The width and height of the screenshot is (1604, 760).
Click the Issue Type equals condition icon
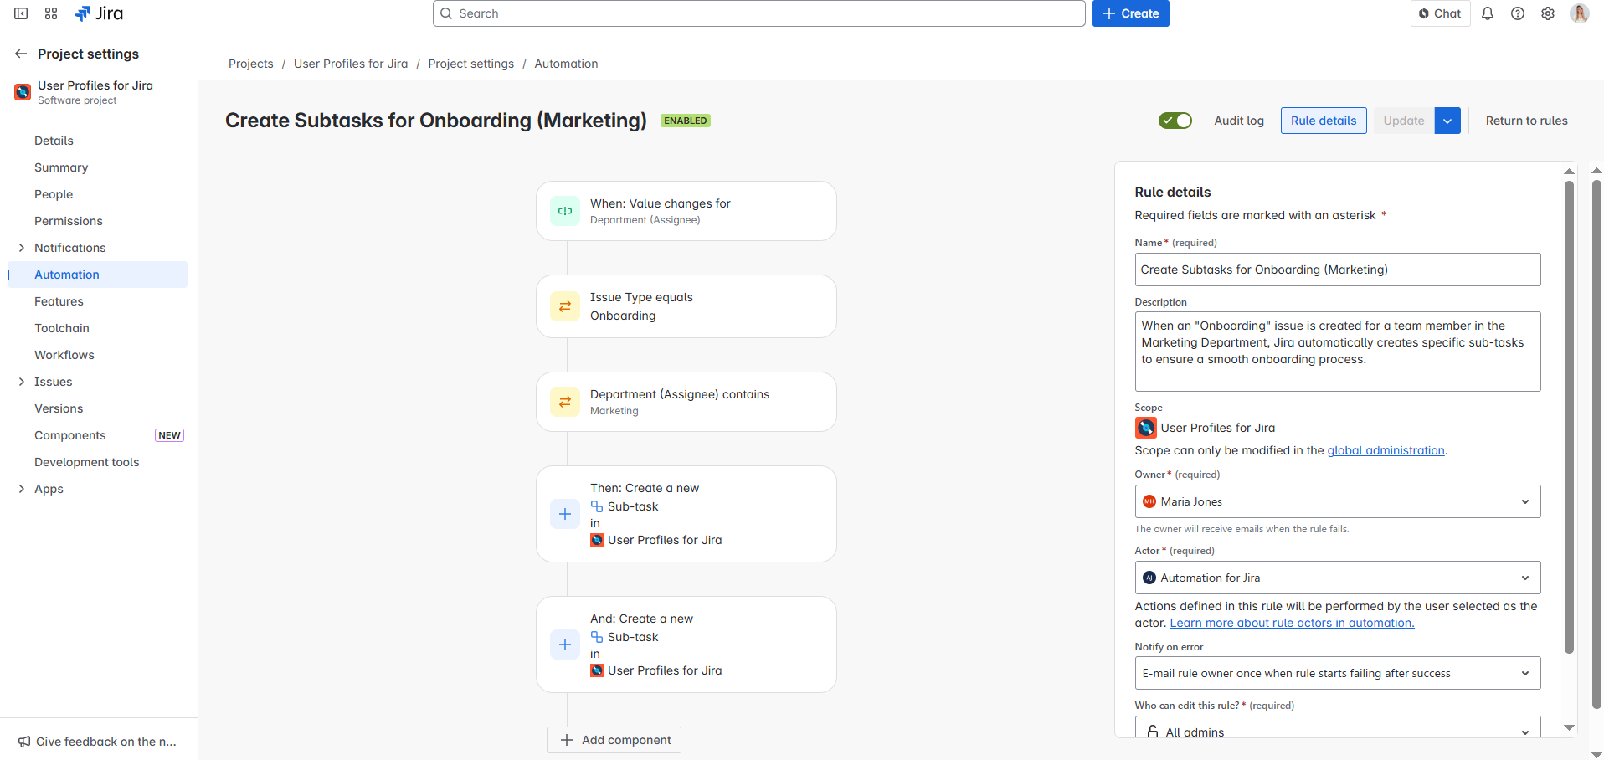pyautogui.click(x=565, y=306)
